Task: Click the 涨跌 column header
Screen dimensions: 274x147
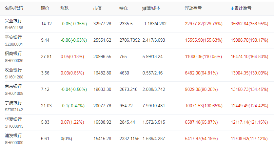Action: (x=65, y=8)
